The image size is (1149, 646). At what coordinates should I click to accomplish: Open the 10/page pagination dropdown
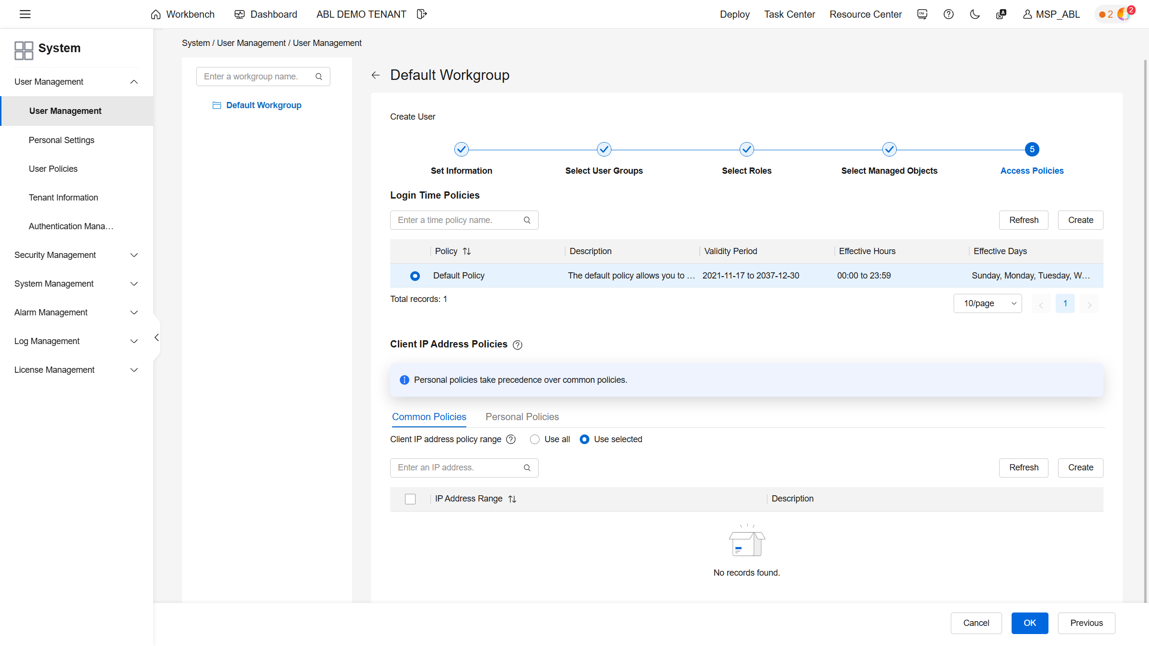[988, 303]
